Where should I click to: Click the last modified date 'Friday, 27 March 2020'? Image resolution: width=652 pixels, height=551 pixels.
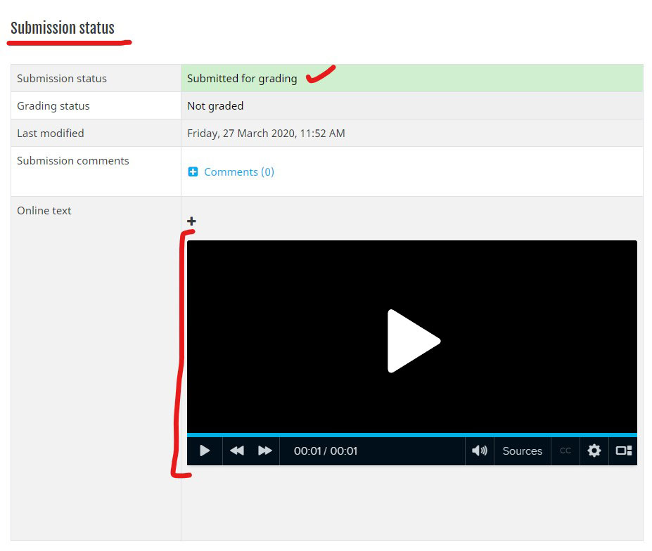[241, 134]
